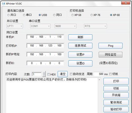Screen dimensions: 132x113
Task: Click the XPrinter app icon in title bar
Action: (3, 4)
